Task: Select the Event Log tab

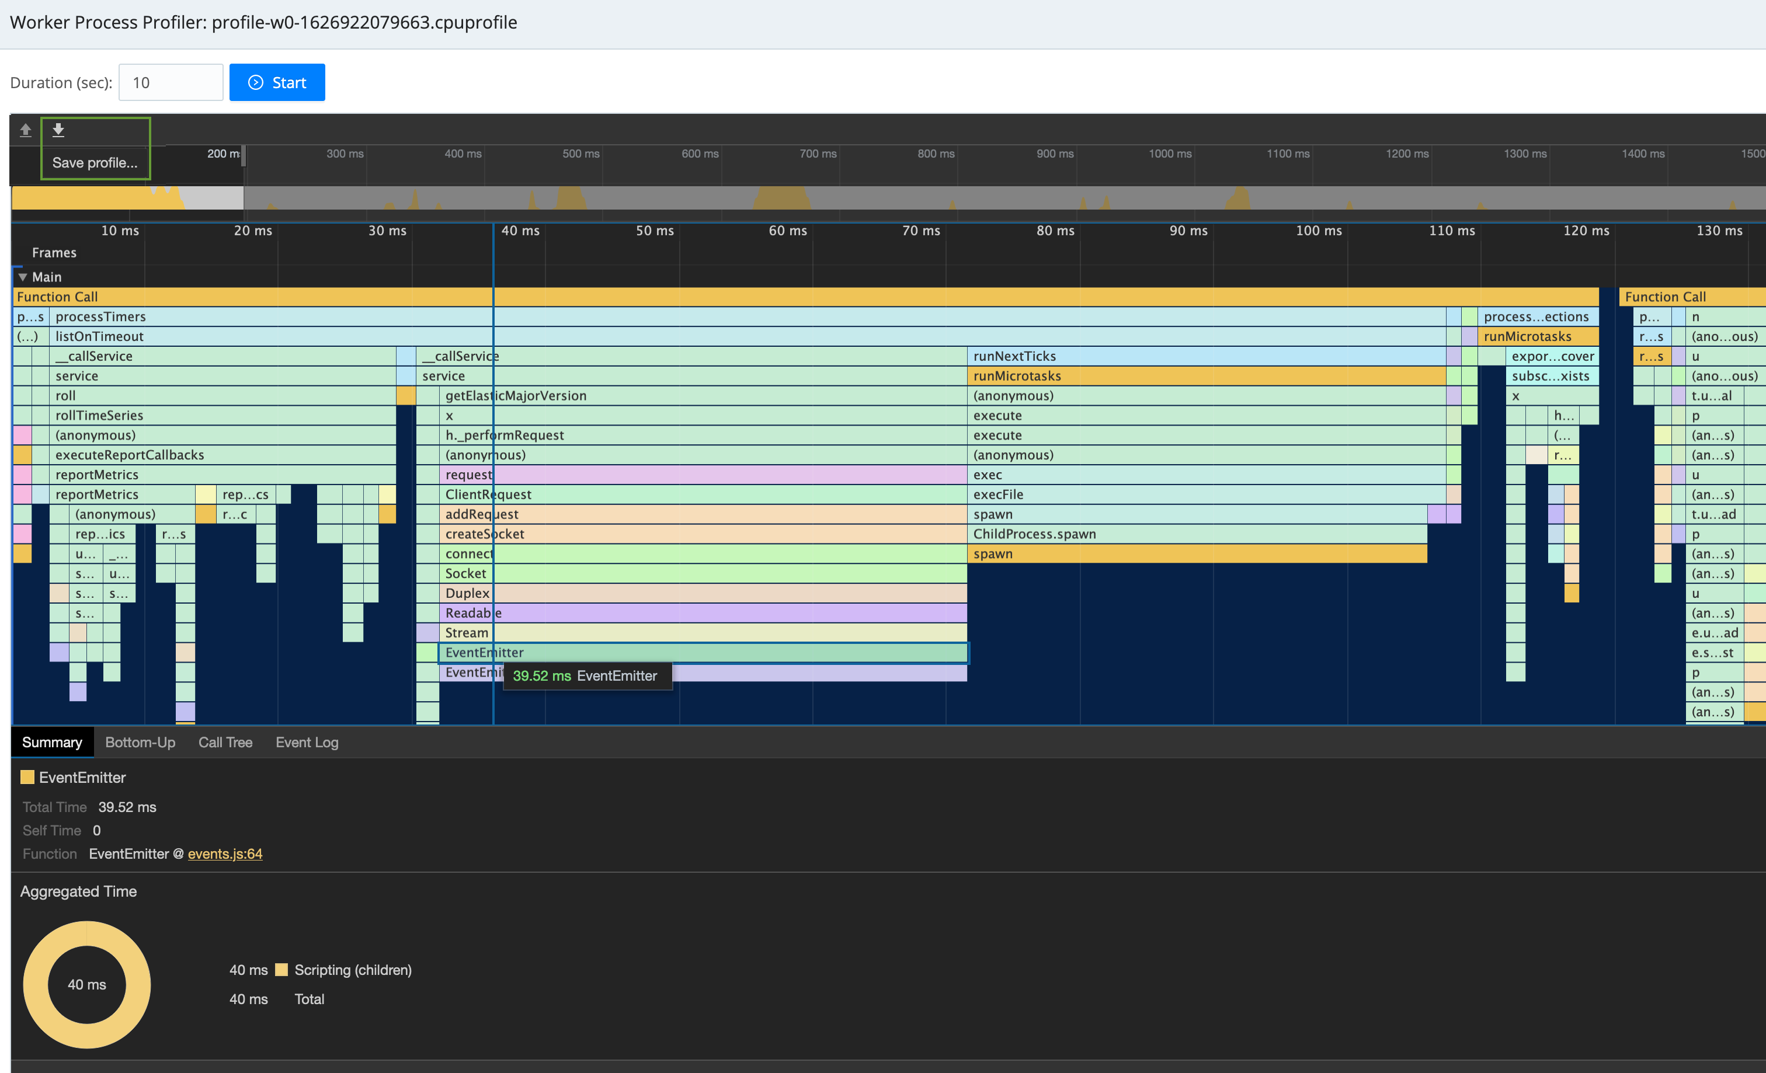Action: tap(307, 742)
